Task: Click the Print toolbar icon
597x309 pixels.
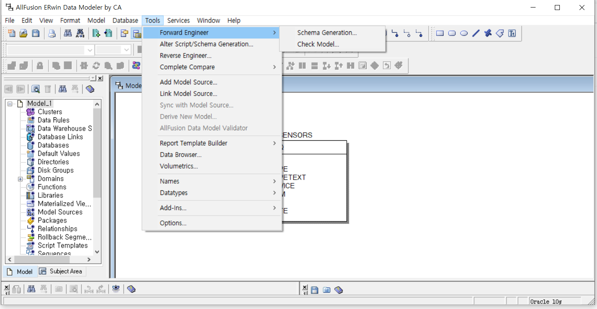Action: pyautogui.click(x=52, y=33)
